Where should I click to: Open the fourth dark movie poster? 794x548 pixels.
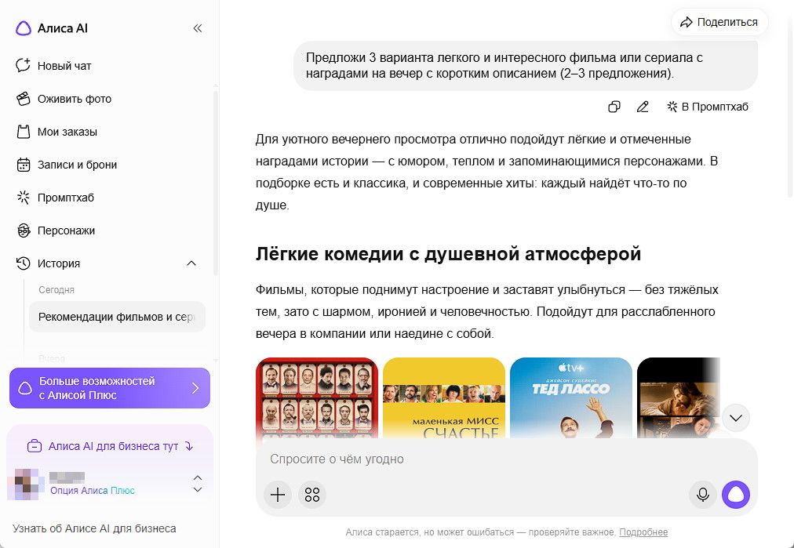679,397
